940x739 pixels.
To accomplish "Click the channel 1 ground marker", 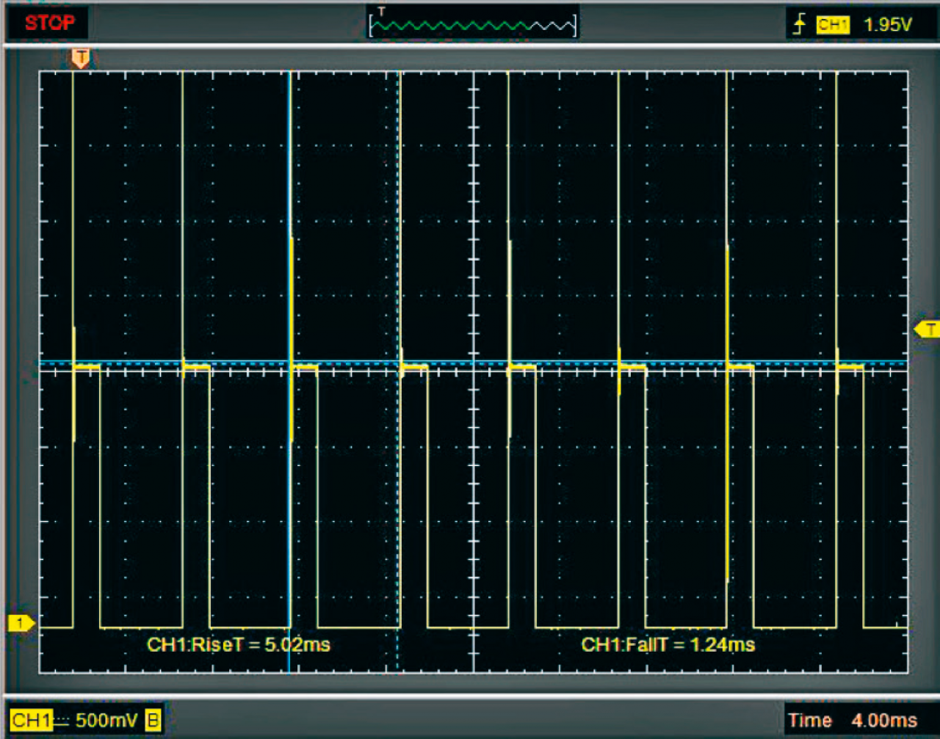I will (x=21, y=624).
